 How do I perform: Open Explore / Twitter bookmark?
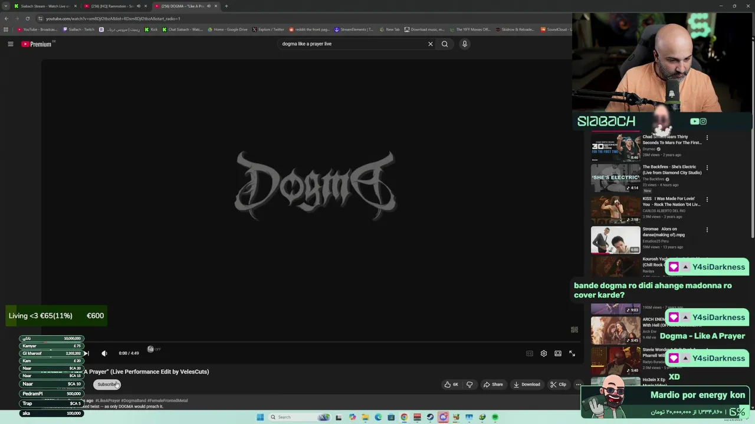click(268, 29)
